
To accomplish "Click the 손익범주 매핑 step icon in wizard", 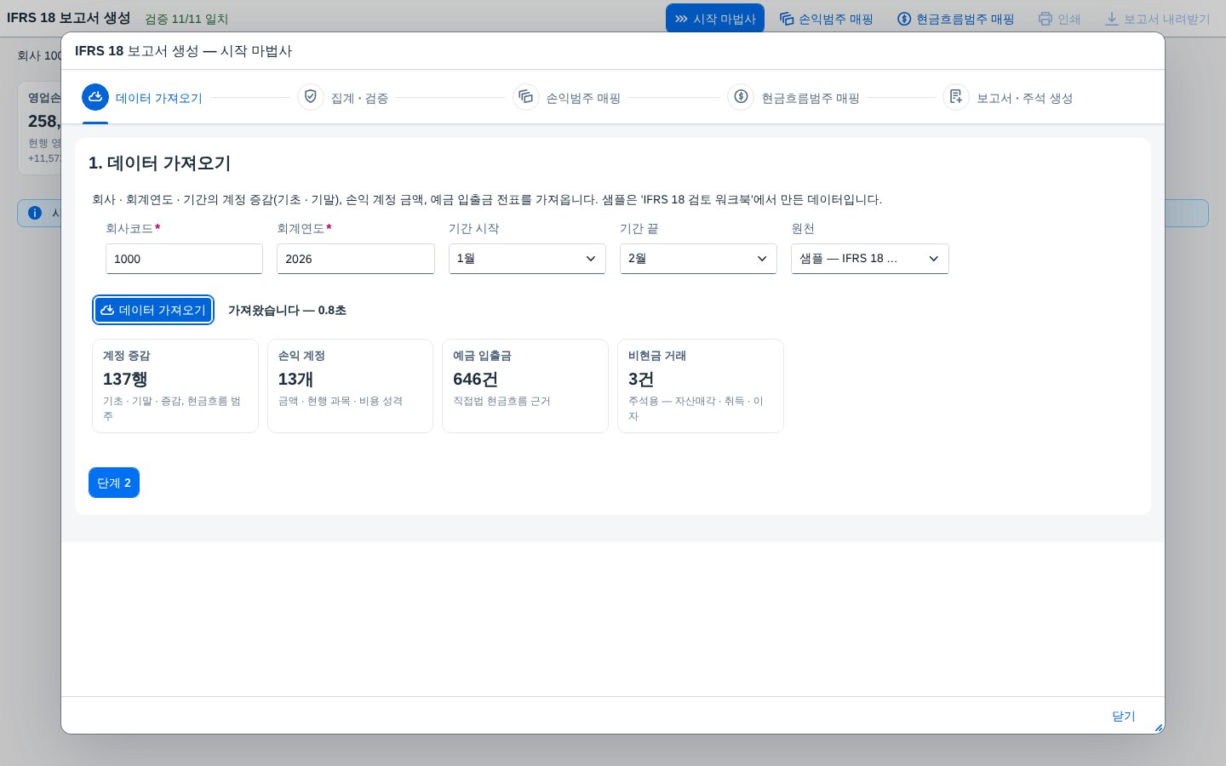I will (525, 97).
